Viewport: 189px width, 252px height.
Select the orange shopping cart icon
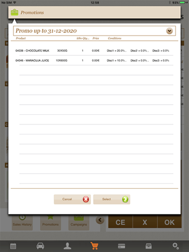[94, 246]
